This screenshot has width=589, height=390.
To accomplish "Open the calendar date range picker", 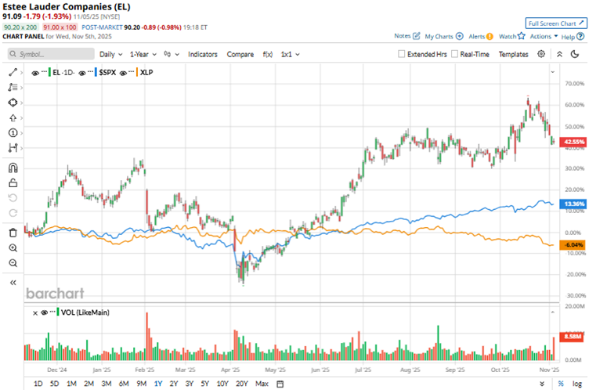I will [x=280, y=384].
